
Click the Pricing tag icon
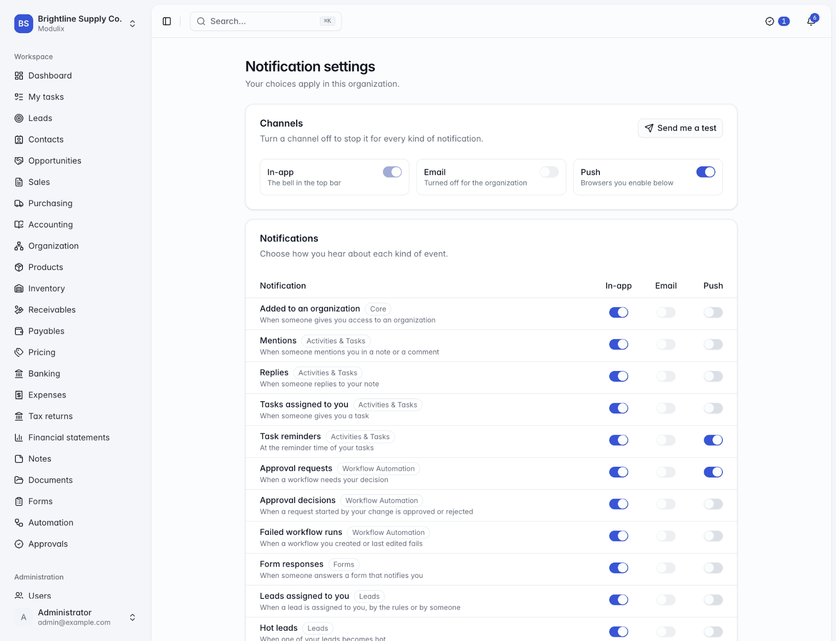19,352
